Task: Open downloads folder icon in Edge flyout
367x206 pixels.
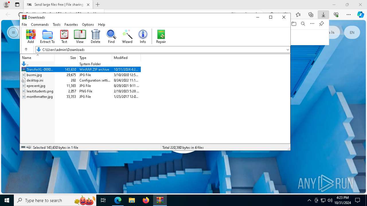Action: coord(294,24)
